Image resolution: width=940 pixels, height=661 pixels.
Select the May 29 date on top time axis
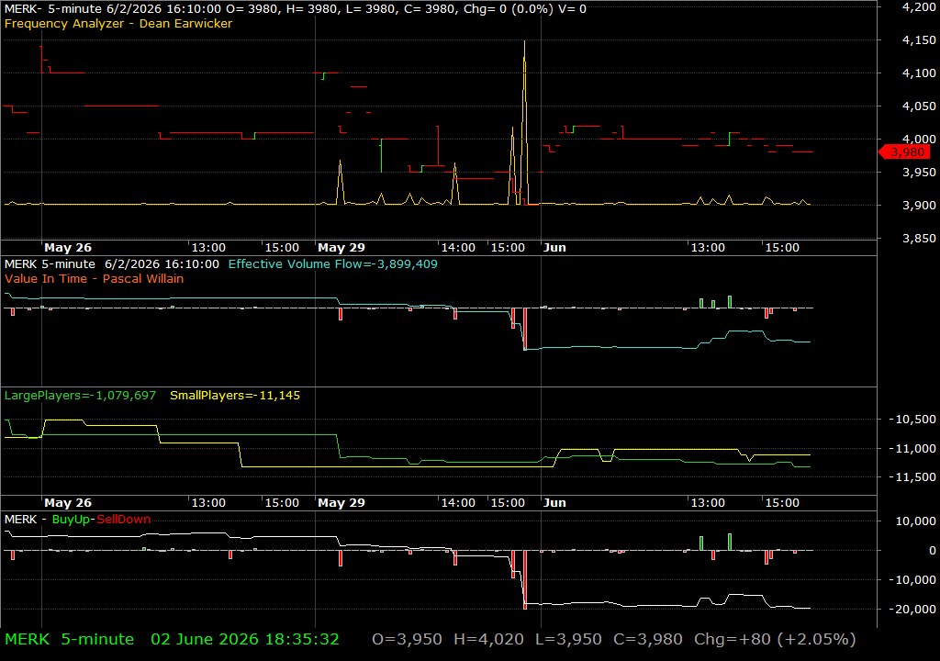tap(341, 248)
